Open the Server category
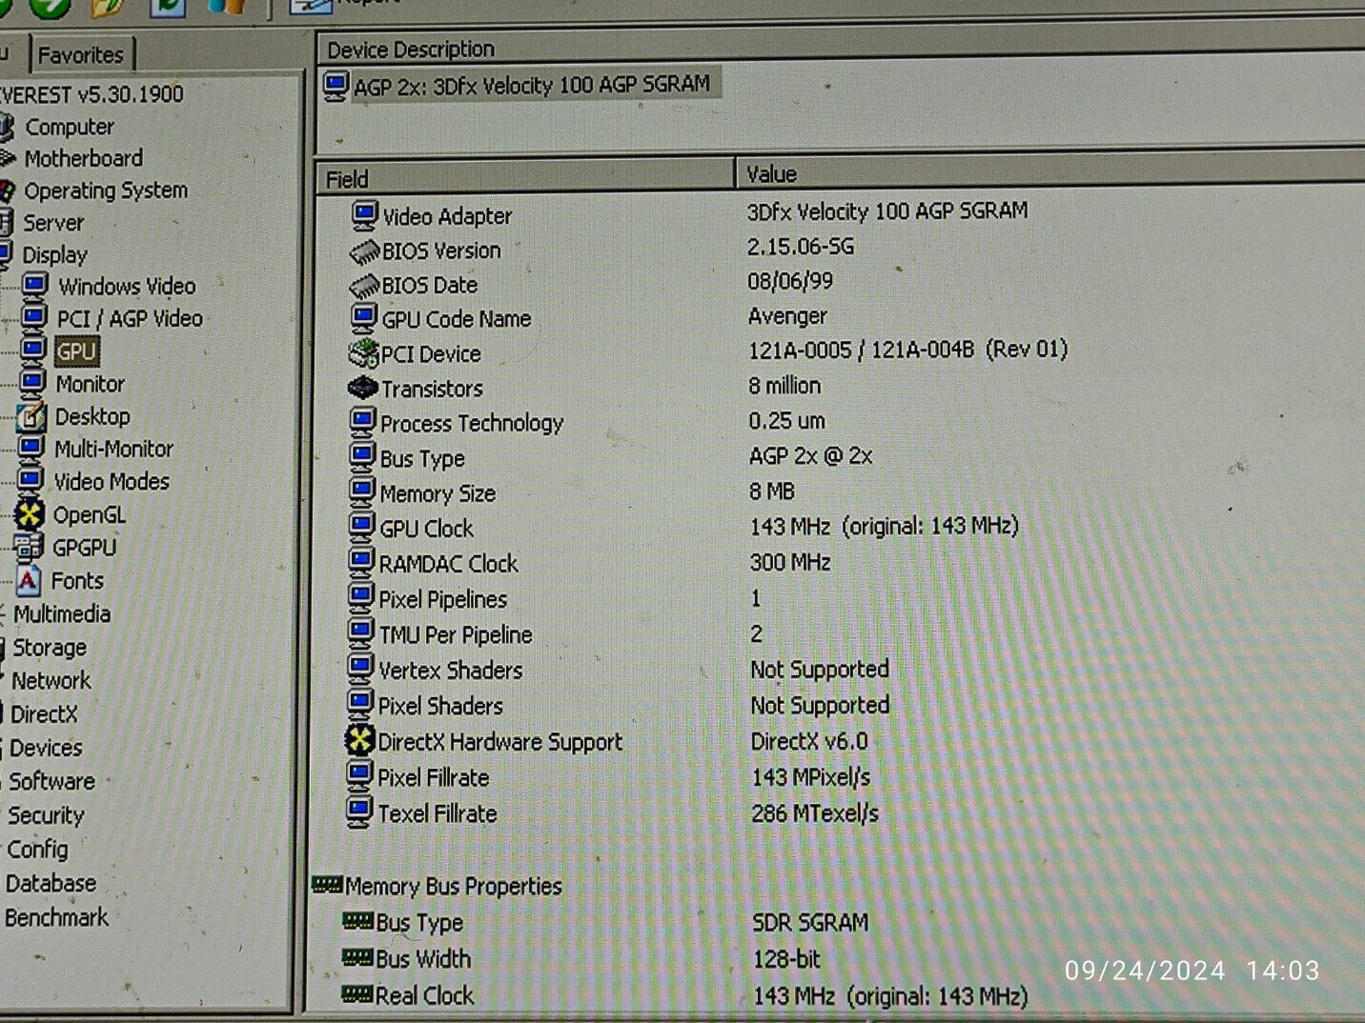 [53, 223]
